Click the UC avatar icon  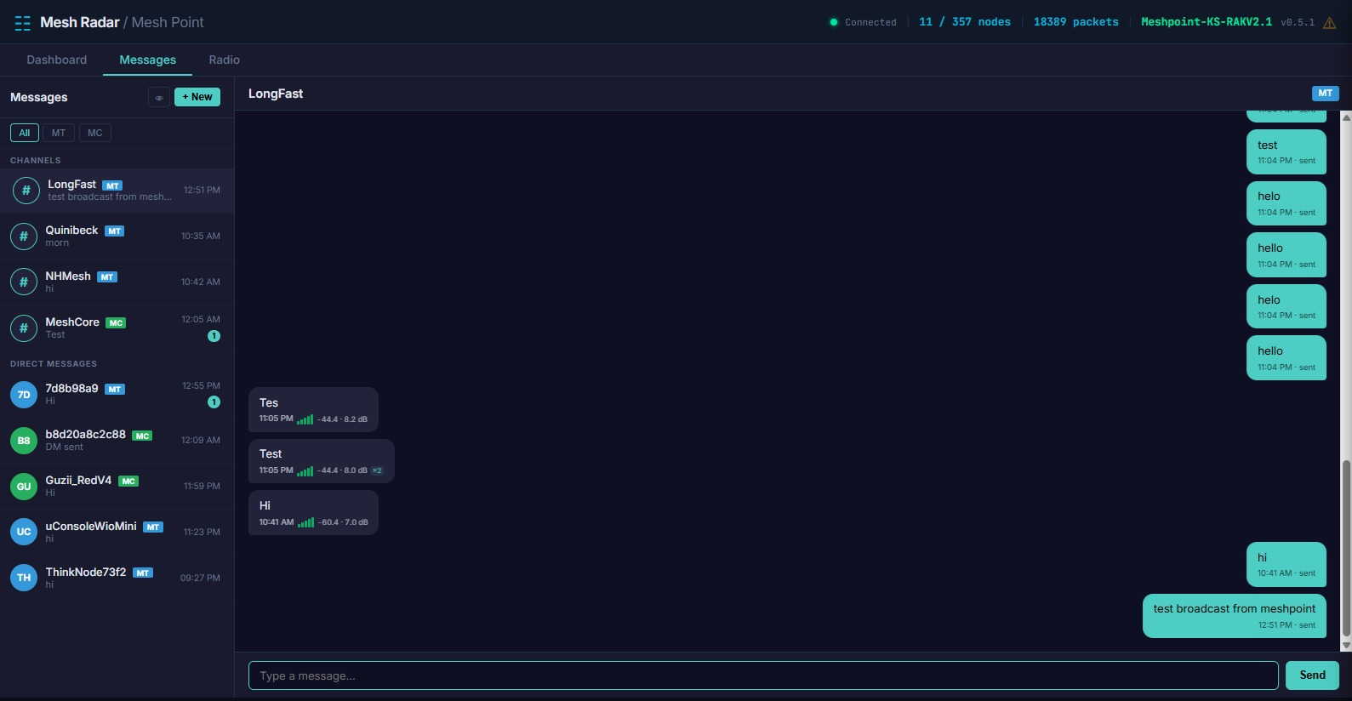pyautogui.click(x=24, y=532)
